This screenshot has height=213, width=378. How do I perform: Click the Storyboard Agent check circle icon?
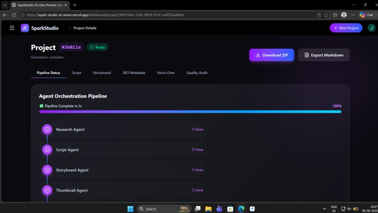[47, 170]
